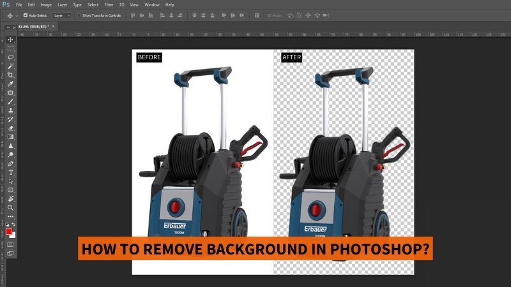Swap foreground and background colors

click(13, 224)
